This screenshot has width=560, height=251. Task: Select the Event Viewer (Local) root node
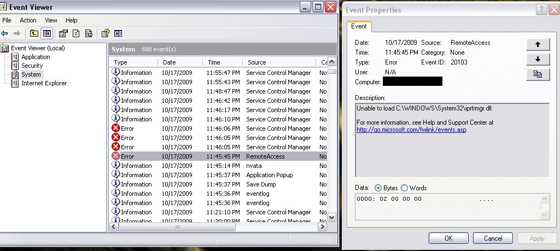tap(38, 48)
